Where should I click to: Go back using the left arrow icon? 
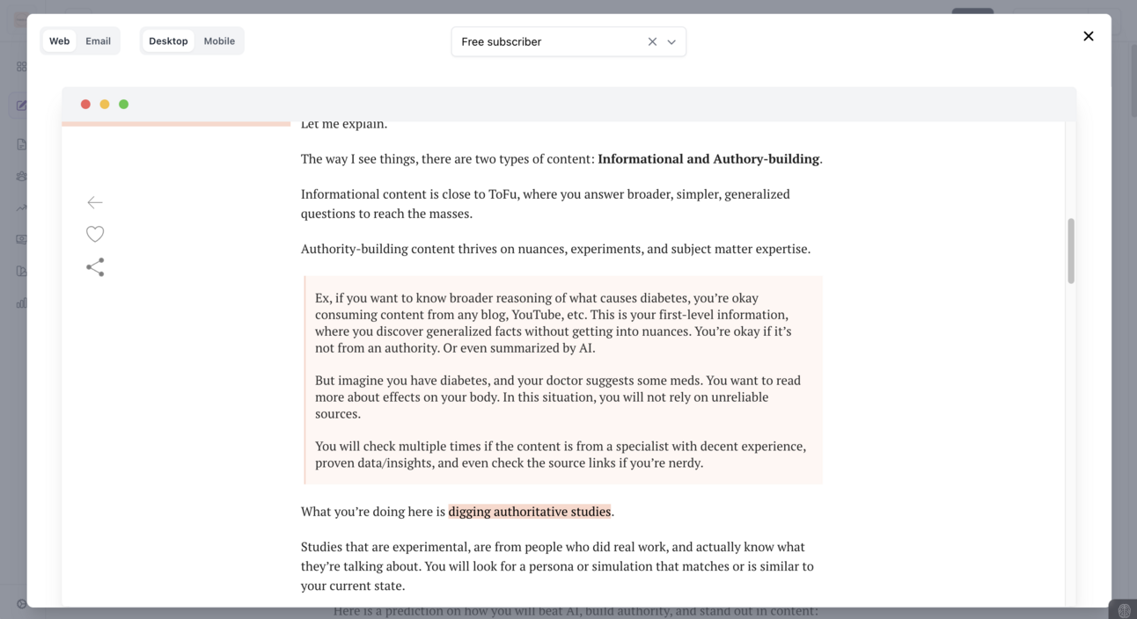point(95,202)
